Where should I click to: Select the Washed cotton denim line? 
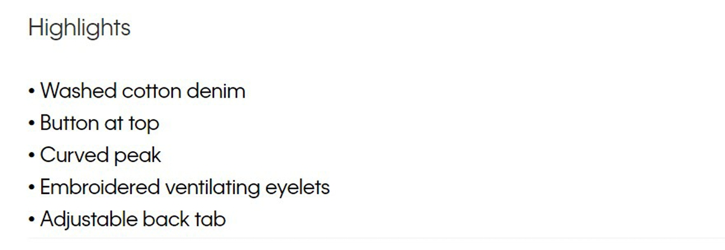[137, 92]
